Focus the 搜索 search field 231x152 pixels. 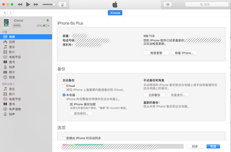(x=207, y=4)
